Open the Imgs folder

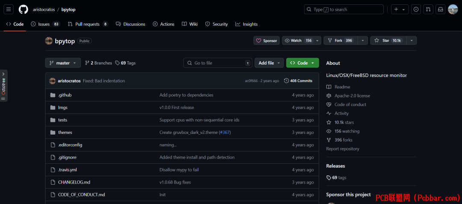click(x=63, y=107)
